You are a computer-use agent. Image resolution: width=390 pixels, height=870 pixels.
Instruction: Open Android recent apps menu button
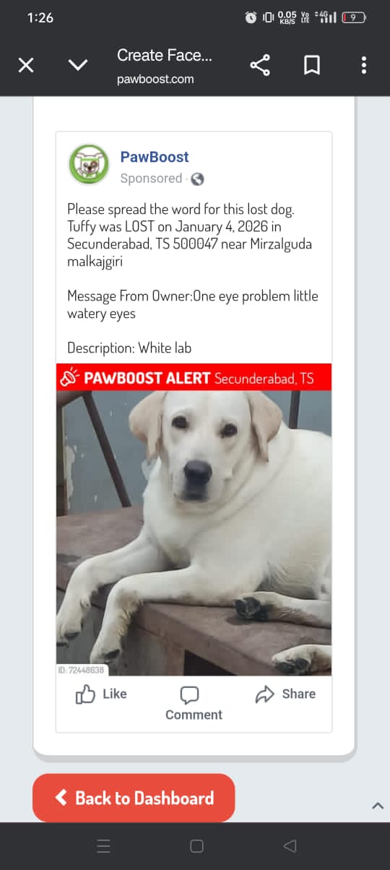click(103, 846)
